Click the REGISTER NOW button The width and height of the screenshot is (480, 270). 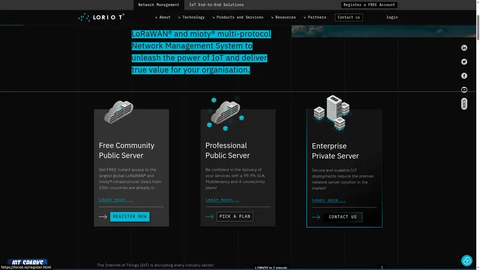point(130,217)
